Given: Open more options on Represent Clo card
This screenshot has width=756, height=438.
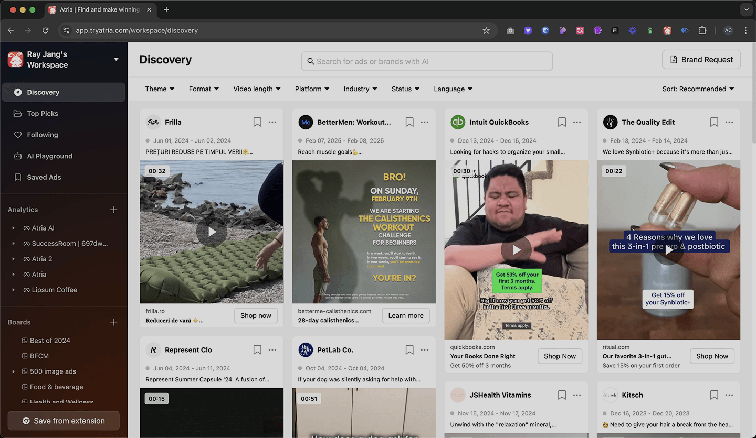Looking at the screenshot, I should coord(272,350).
